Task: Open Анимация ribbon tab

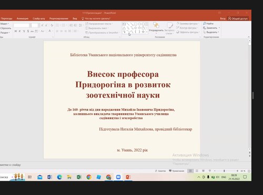Action: (x=23, y=18)
